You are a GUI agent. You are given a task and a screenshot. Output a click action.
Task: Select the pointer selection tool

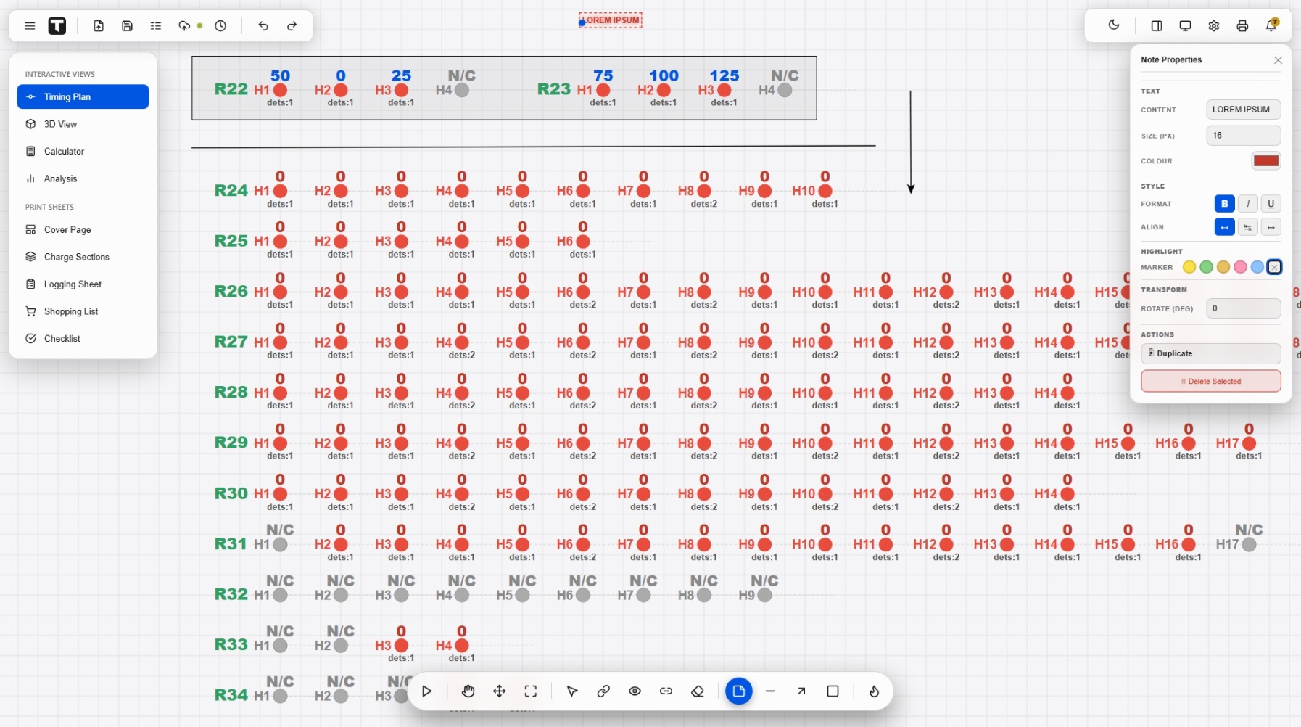coord(572,691)
